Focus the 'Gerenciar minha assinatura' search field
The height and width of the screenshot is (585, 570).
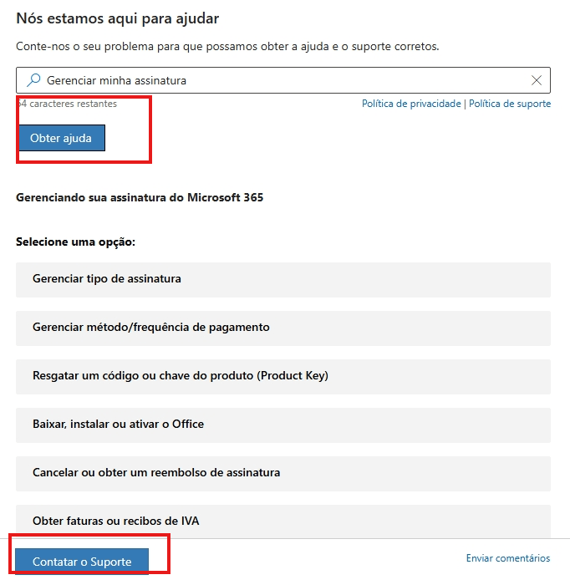(283, 80)
